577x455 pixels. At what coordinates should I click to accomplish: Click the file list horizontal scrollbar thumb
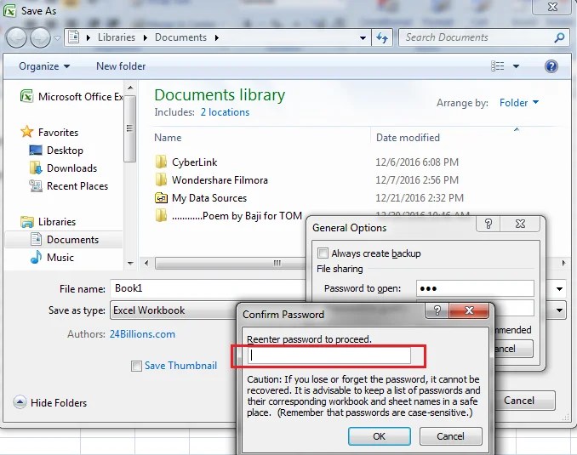(230, 263)
